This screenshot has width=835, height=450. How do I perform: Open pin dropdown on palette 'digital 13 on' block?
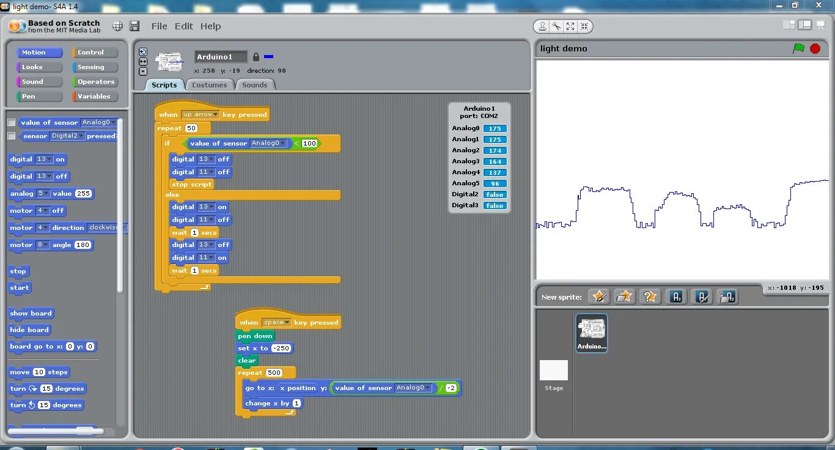pos(45,159)
